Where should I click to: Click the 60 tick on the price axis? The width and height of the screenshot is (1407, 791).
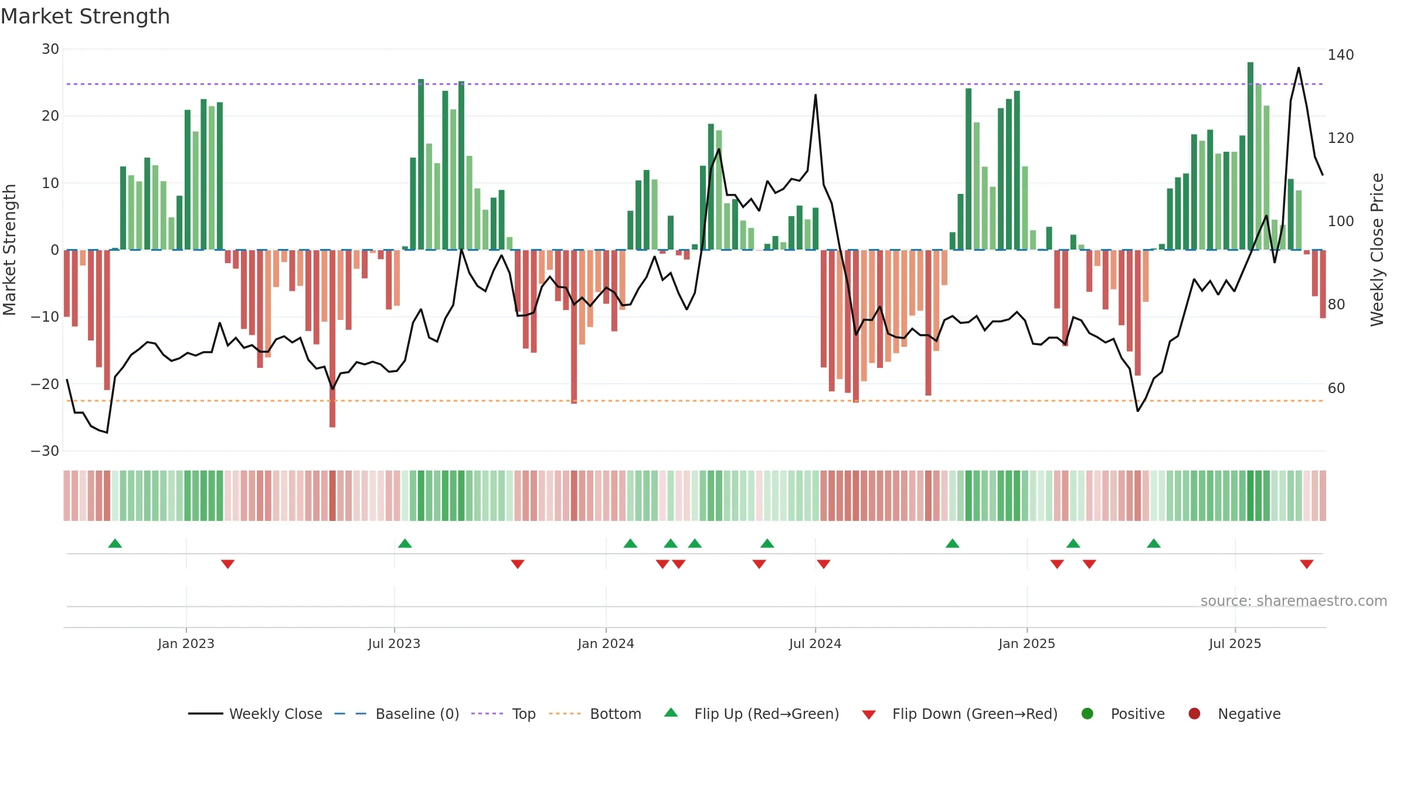[x=1336, y=388]
